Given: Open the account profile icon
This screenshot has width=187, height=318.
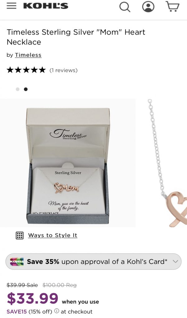Looking at the screenshot, I should point(148,7).
